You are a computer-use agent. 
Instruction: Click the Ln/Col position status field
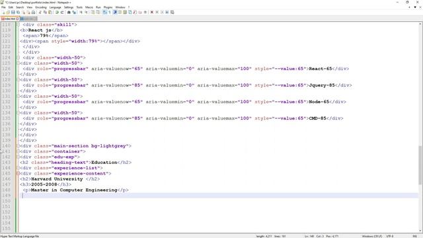322,236
